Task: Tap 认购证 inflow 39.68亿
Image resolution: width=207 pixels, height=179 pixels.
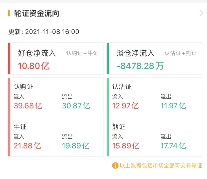Action: point(28,106)
